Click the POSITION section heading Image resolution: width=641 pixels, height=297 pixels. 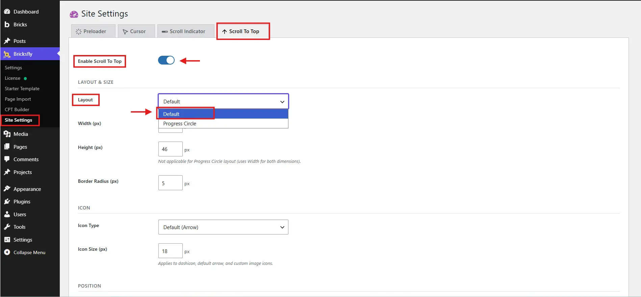click(x=89, y=286)
